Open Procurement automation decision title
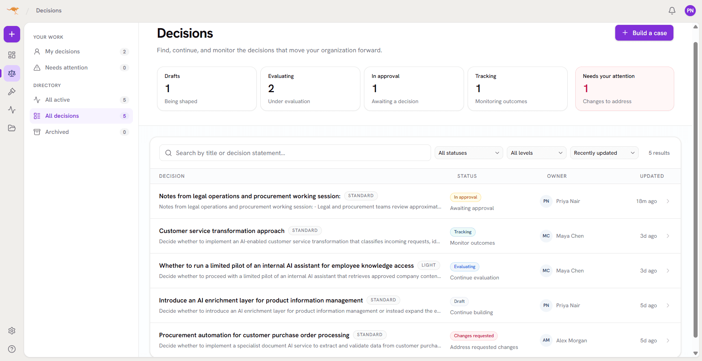The image size is (702, 361). click(254, 335)
